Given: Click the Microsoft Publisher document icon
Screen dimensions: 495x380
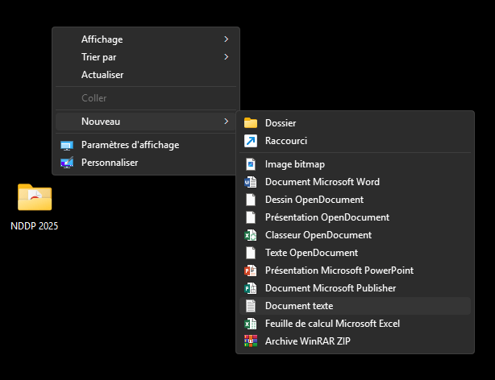Looking at the screenshot, I should click(x=251, y=288).
